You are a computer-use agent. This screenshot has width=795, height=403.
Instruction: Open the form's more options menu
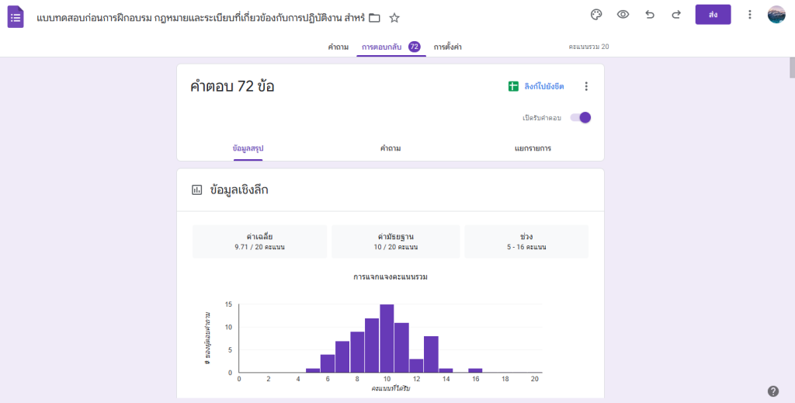point(749,15)
